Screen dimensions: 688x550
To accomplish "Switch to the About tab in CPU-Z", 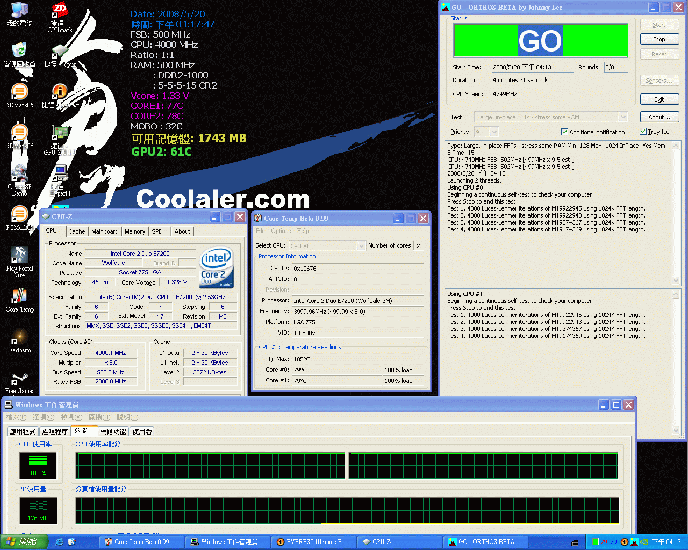I will [x=182, y=231].
